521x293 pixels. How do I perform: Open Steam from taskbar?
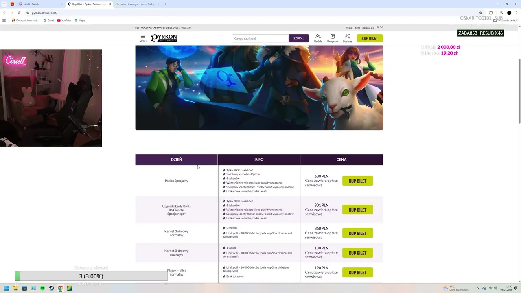pos(52,288)
